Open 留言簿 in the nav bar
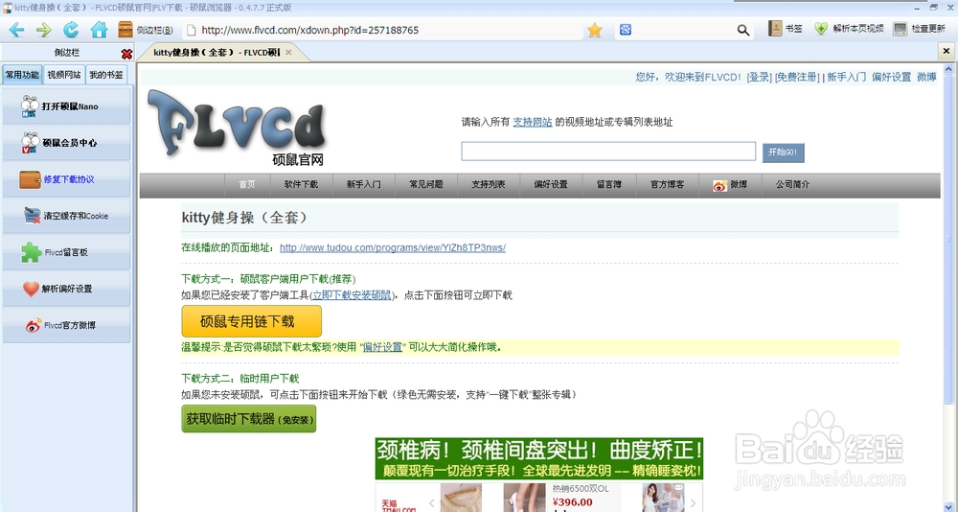 click(x=609, y=185)
